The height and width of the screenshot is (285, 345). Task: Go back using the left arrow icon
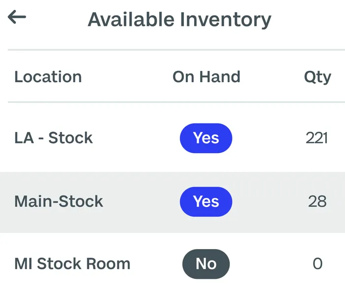17,17
